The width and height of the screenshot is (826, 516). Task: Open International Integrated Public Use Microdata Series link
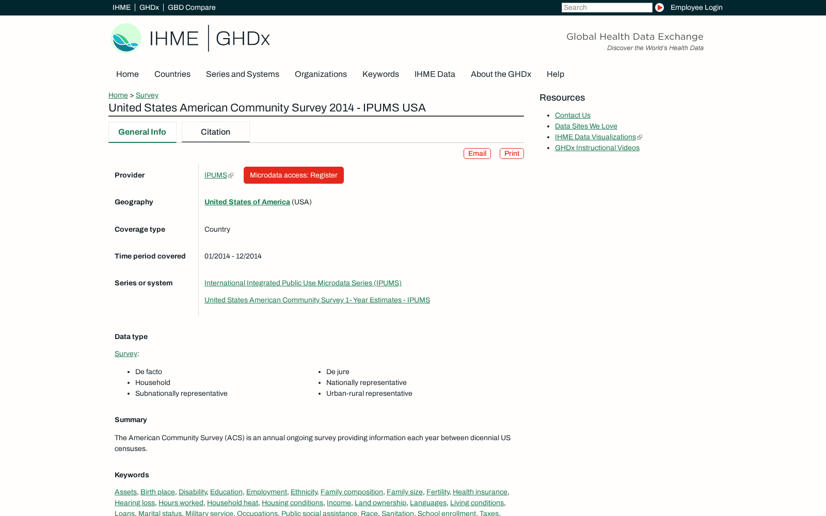coord(303,283)
